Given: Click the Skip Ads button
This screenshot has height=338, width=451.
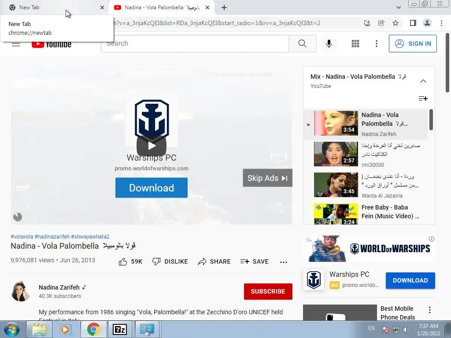Looking at the screenshot, I should (267, 178).
